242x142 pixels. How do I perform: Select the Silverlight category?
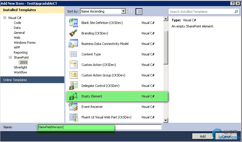[x=20, y=67]
